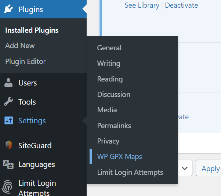Click the See Library link

click(x=142, y=6)
